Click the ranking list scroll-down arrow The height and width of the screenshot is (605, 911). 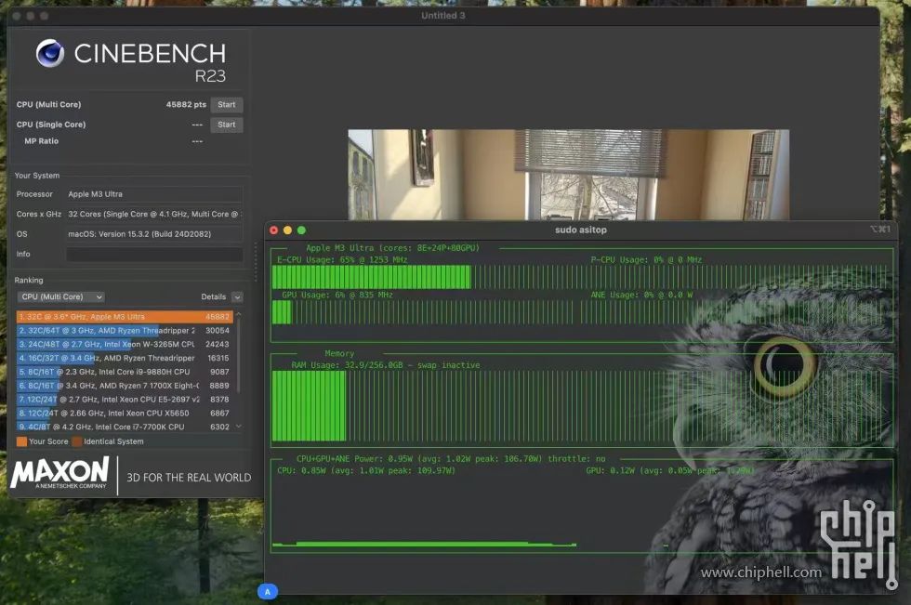click(238, 427)
